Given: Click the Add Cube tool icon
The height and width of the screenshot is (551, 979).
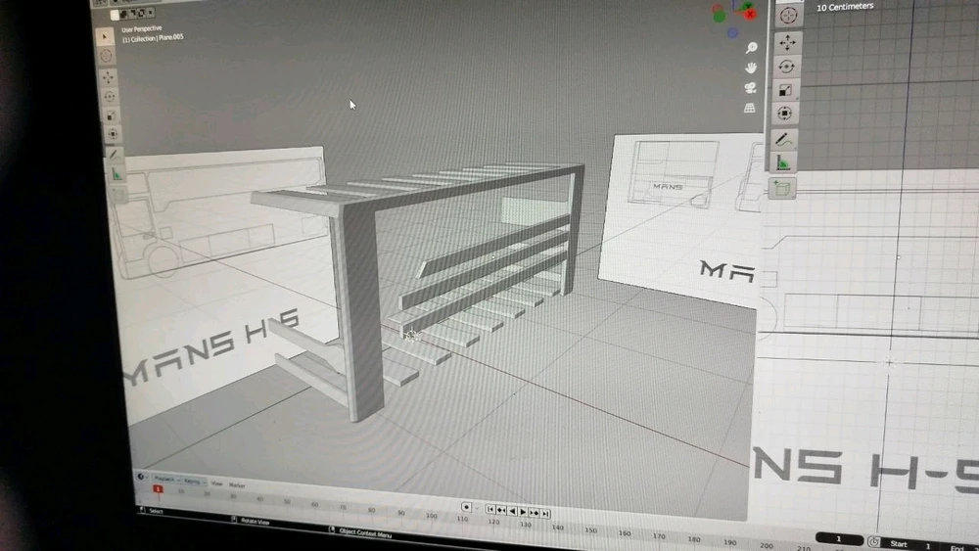Looking at the screenshot, I should click(x=783, y=187).
